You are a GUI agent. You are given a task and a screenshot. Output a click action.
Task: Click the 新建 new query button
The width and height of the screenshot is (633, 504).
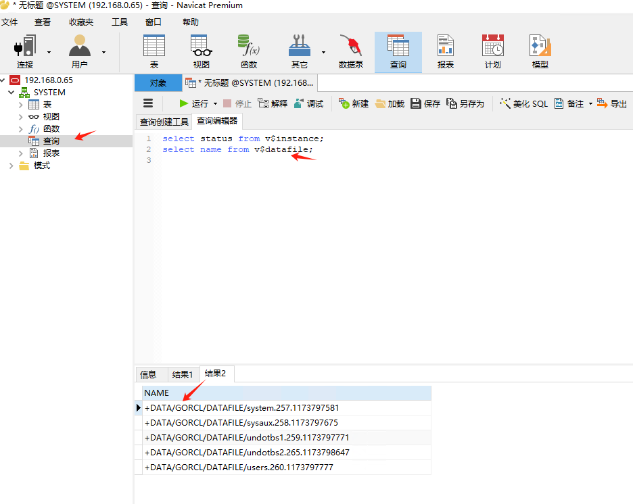[x=354, y=103]
